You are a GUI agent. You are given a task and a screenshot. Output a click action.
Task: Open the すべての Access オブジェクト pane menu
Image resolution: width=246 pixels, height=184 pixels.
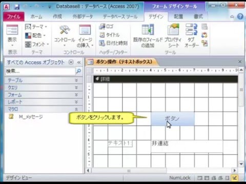pos(71,62)
